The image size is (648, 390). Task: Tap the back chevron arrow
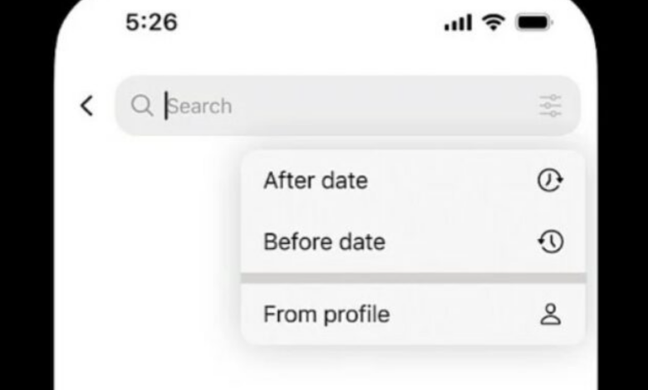tap(86, 106)
